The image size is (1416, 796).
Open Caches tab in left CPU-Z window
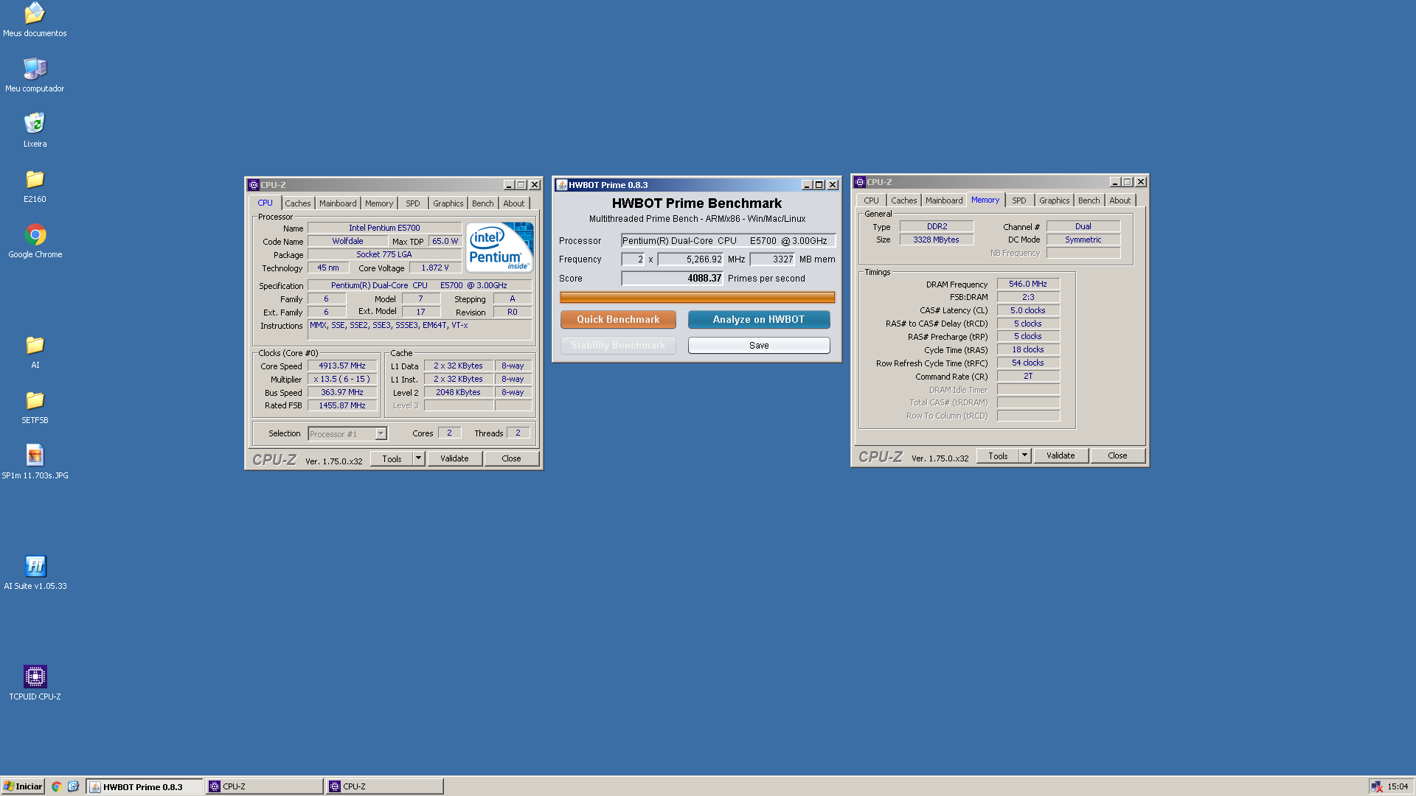point(298,203)
